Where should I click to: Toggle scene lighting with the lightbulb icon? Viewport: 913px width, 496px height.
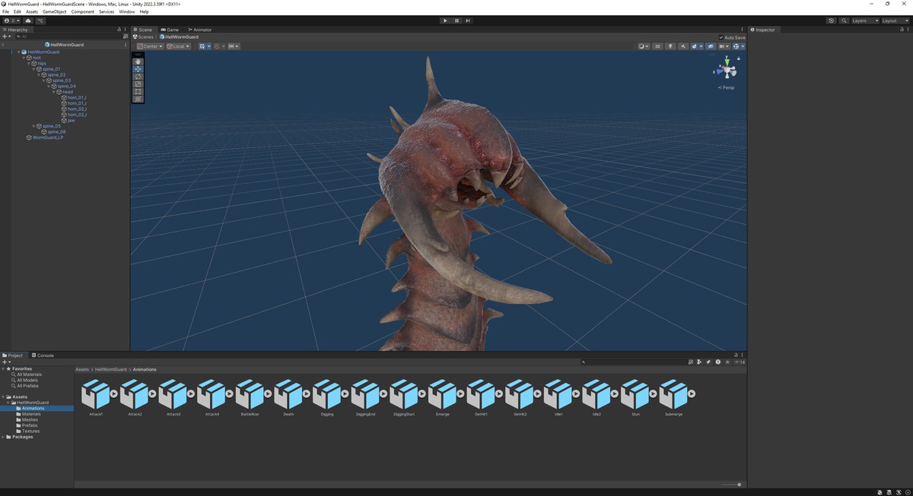coord(670,46)
